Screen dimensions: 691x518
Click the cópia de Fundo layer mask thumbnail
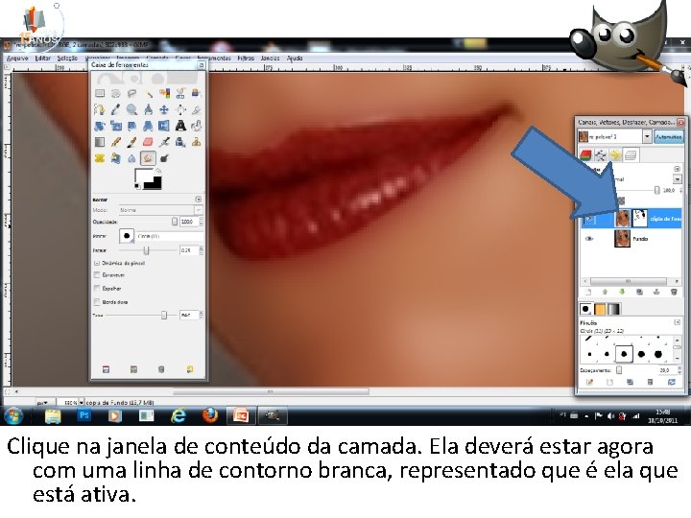click(639, 219)
